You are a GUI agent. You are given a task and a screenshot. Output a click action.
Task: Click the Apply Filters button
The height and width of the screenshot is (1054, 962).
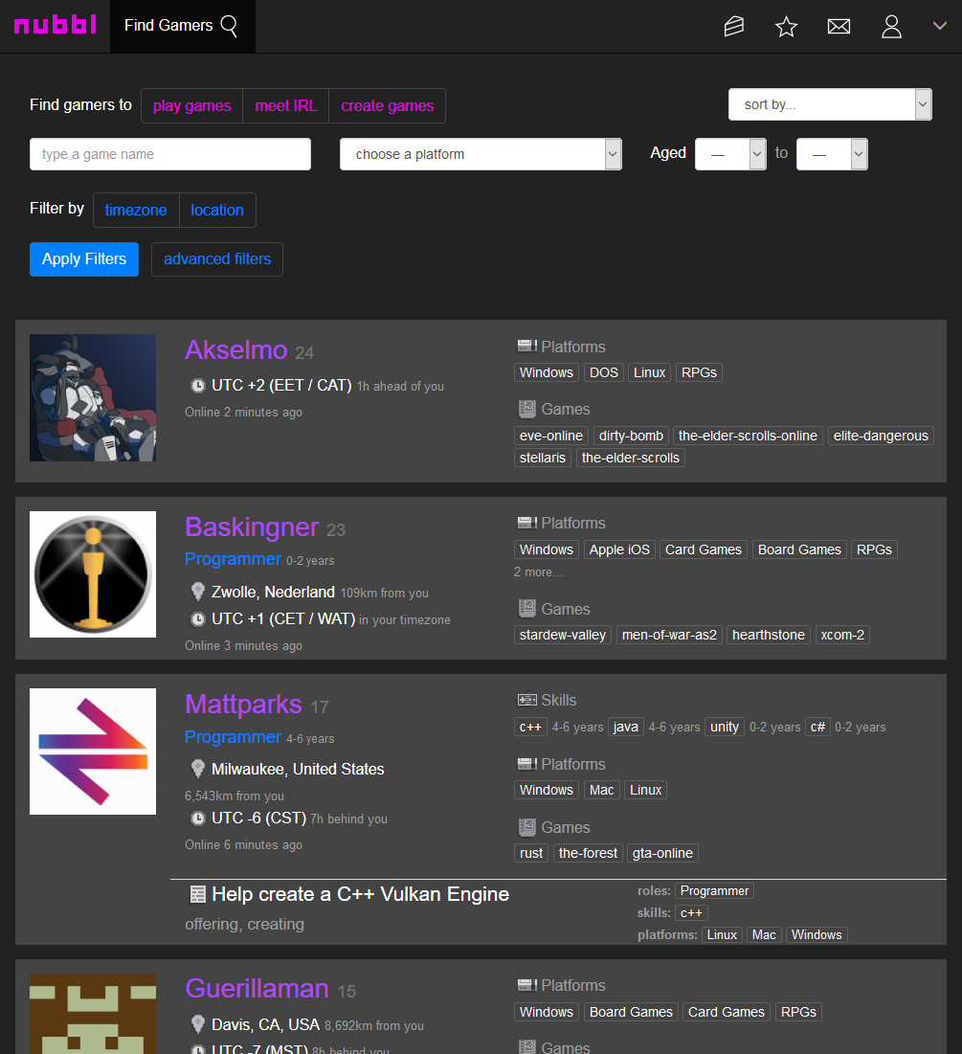pyautogui.click(x=84, y=258)
